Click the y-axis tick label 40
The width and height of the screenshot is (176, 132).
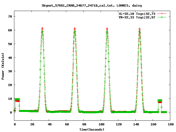coord(10,58)
